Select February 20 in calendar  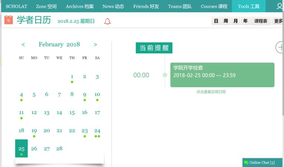(x=47, y=131)
